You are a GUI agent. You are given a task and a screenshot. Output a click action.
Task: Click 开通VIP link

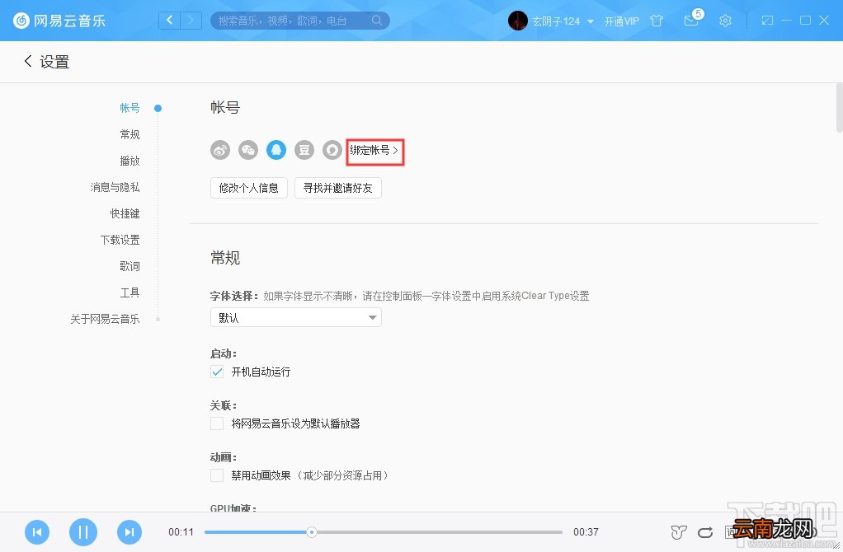[621, 21]
